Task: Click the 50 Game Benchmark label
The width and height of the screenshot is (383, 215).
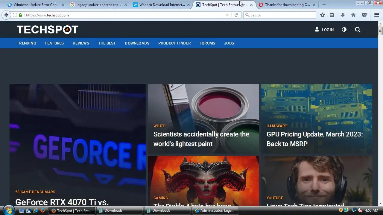Action: [x=35, y=192]
